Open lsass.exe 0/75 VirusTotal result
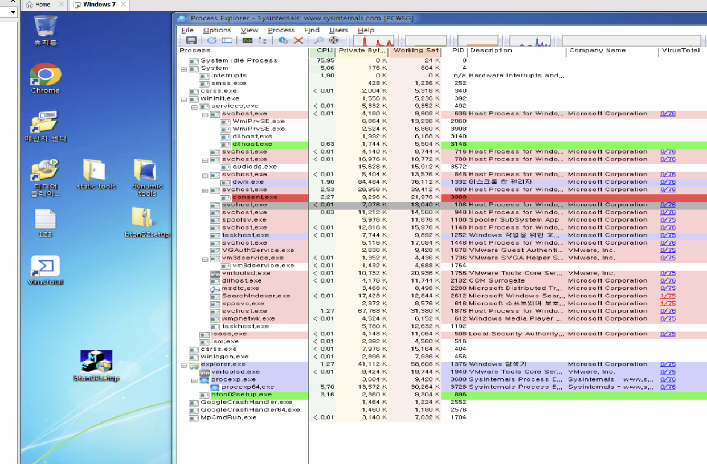The width and height of the screenshot is (707, 464). (668, 334)
